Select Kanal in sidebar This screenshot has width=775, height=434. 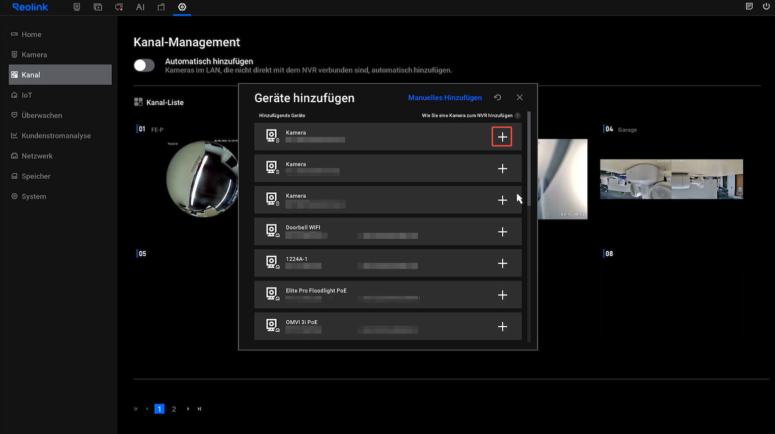(60, 75)
